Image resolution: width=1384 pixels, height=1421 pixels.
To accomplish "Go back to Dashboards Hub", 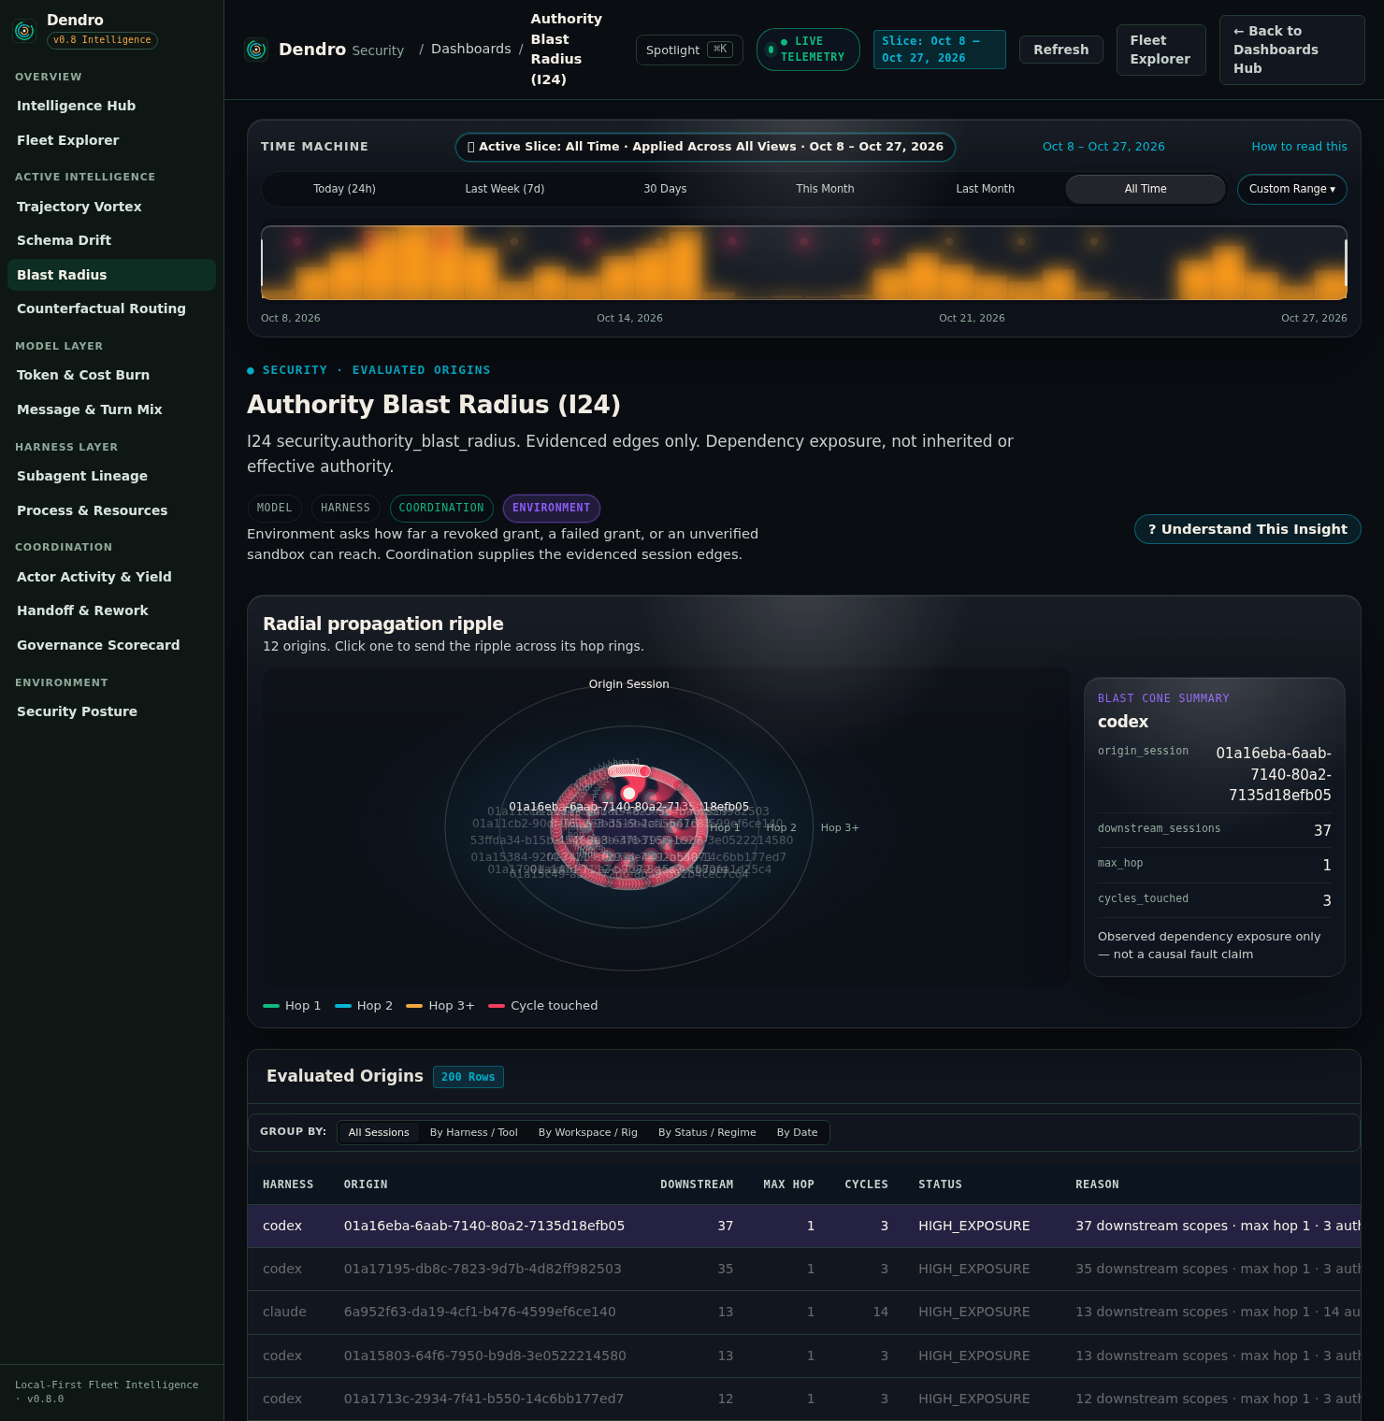I will click(1291, 50).
